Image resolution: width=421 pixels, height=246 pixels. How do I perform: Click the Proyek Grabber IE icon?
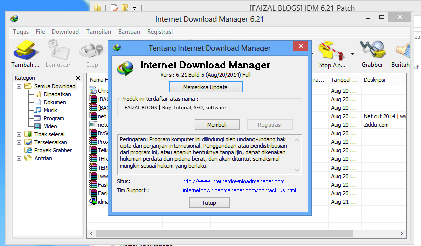[x=28, y=150]
